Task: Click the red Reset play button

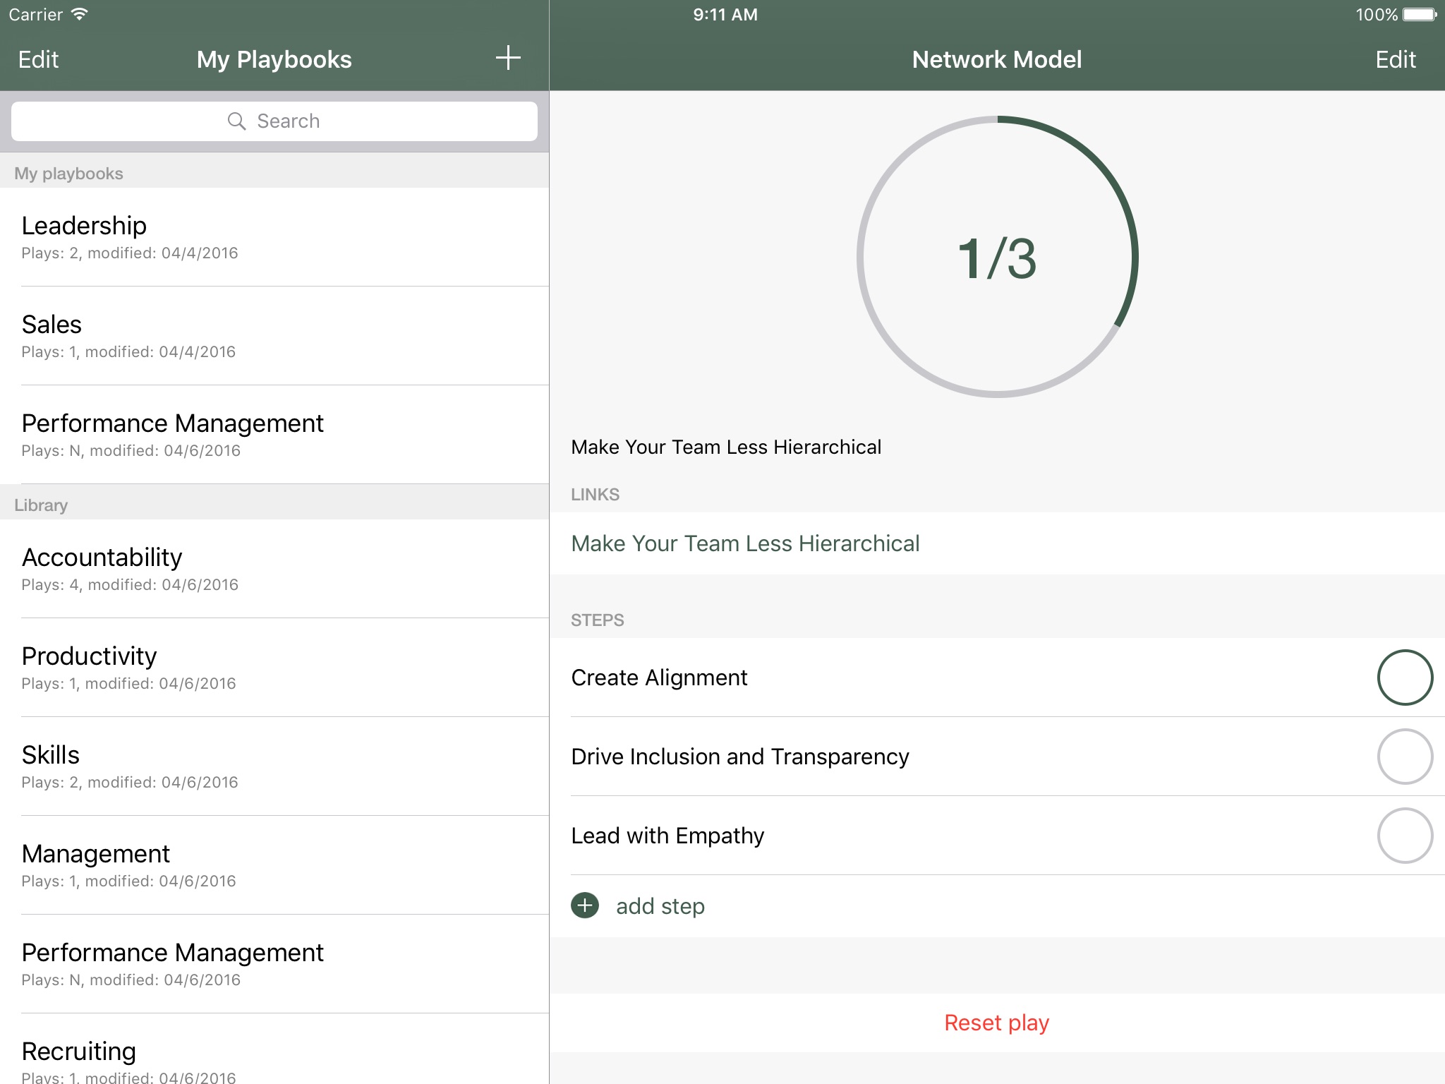Action: point(996,1023)
